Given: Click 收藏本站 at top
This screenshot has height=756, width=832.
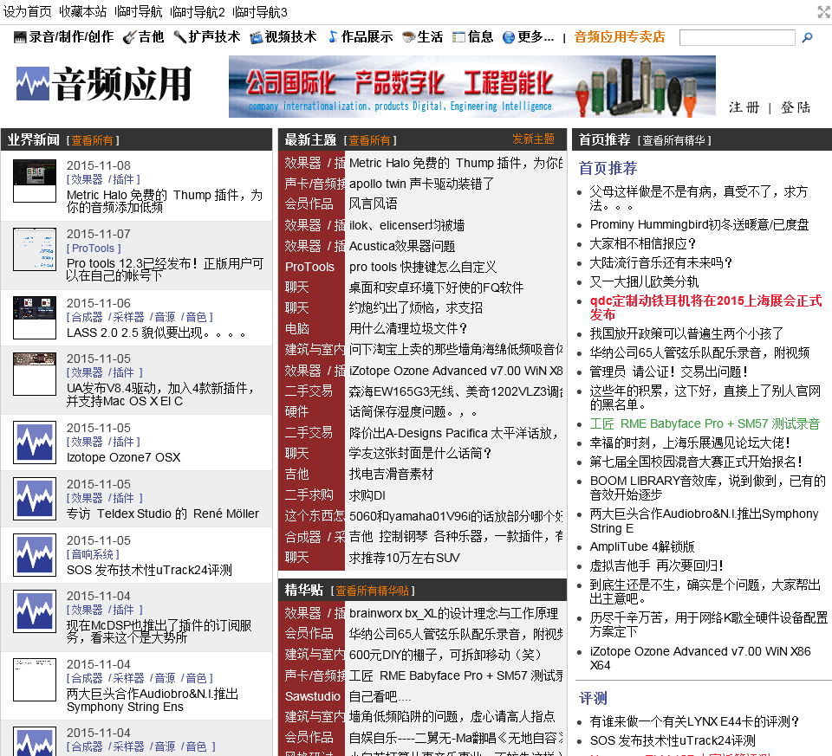Looking at the screenshot, I should pyautogui.click(x=83, y=11).
